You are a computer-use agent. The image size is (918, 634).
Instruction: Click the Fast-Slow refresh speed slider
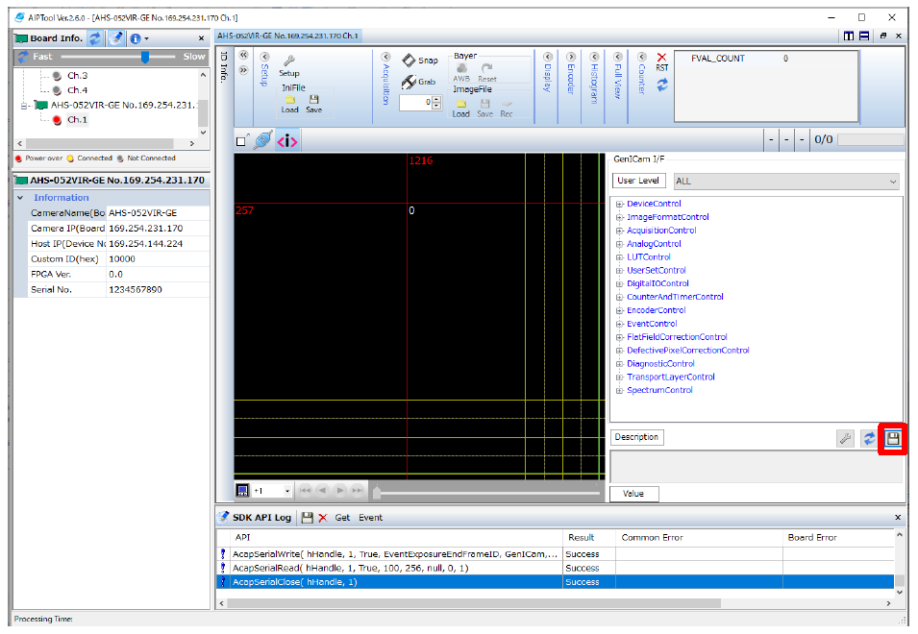point(144,57)
